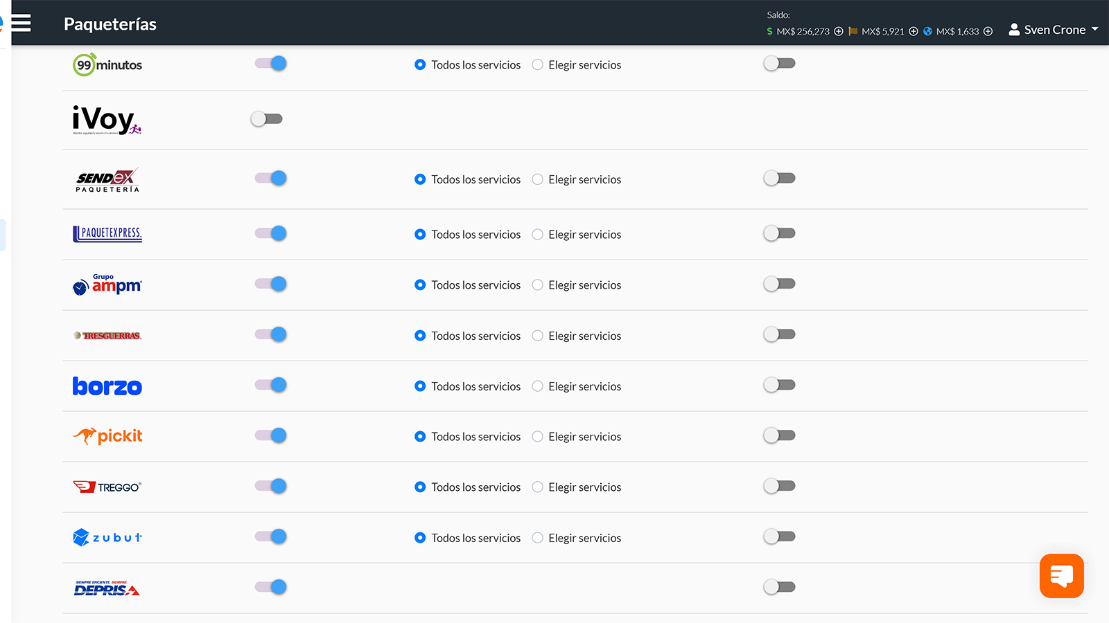Disable the Tresguerras carrier toggle
The image size is (1109, 623).
270,334
